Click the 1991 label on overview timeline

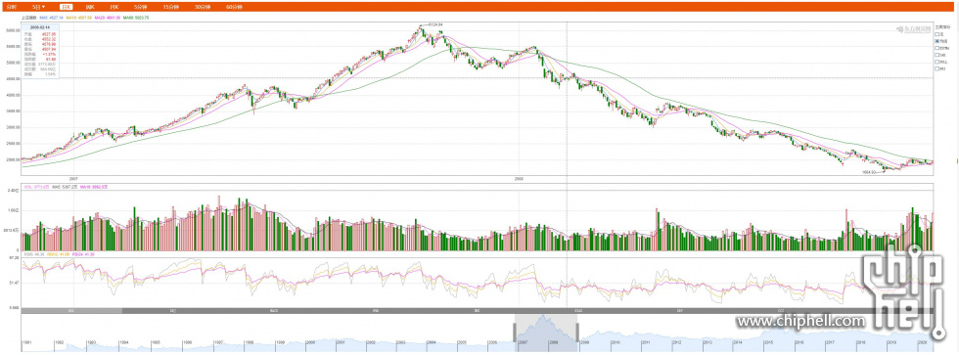pos(27,343)
